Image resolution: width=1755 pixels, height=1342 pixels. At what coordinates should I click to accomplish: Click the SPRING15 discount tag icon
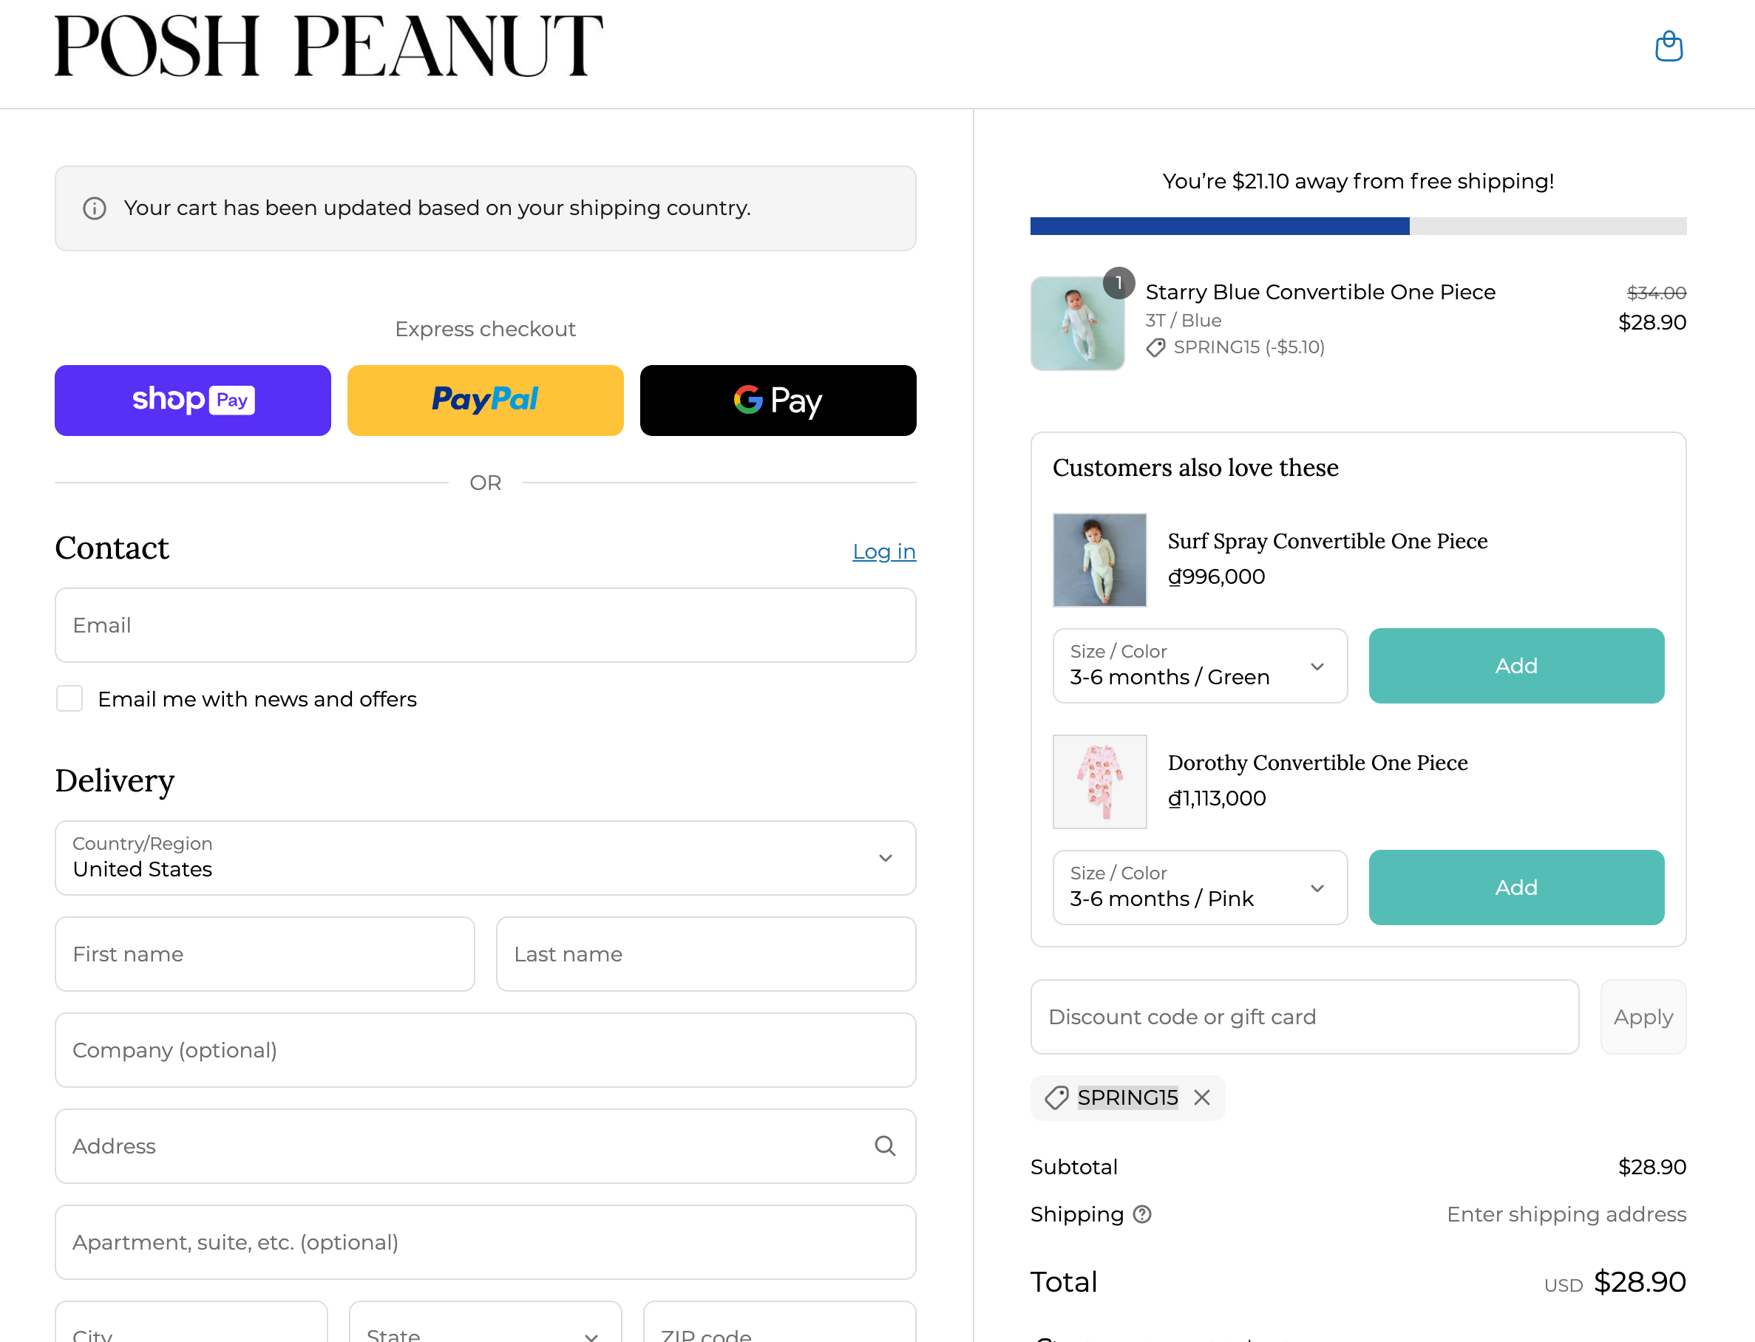1056,1097
